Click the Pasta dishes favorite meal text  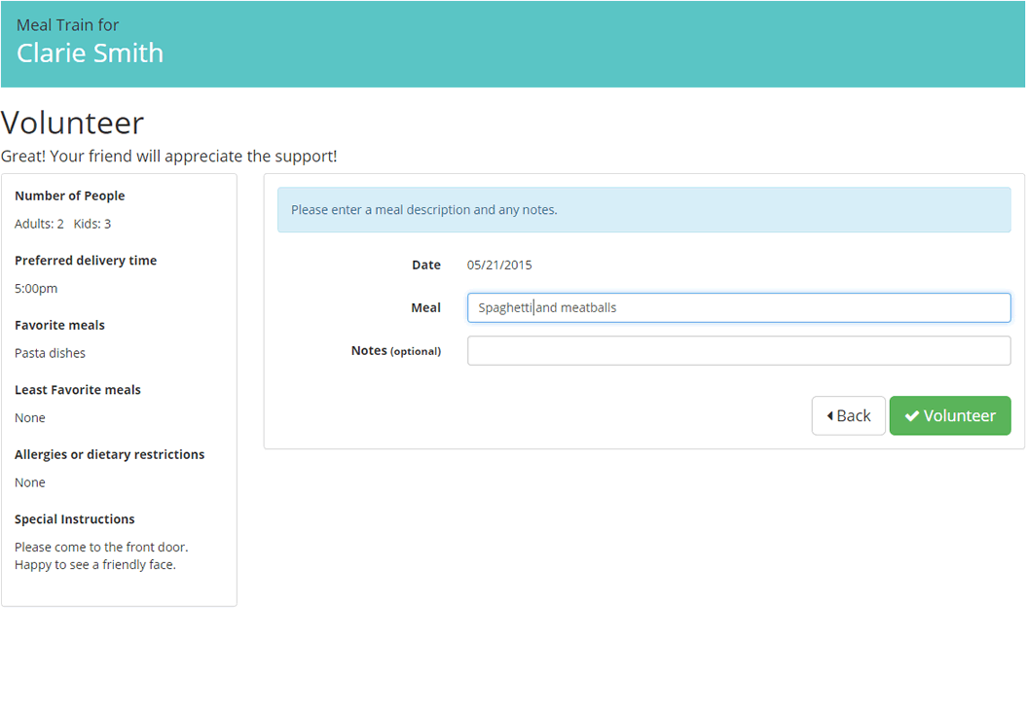(x=50, y=353)
